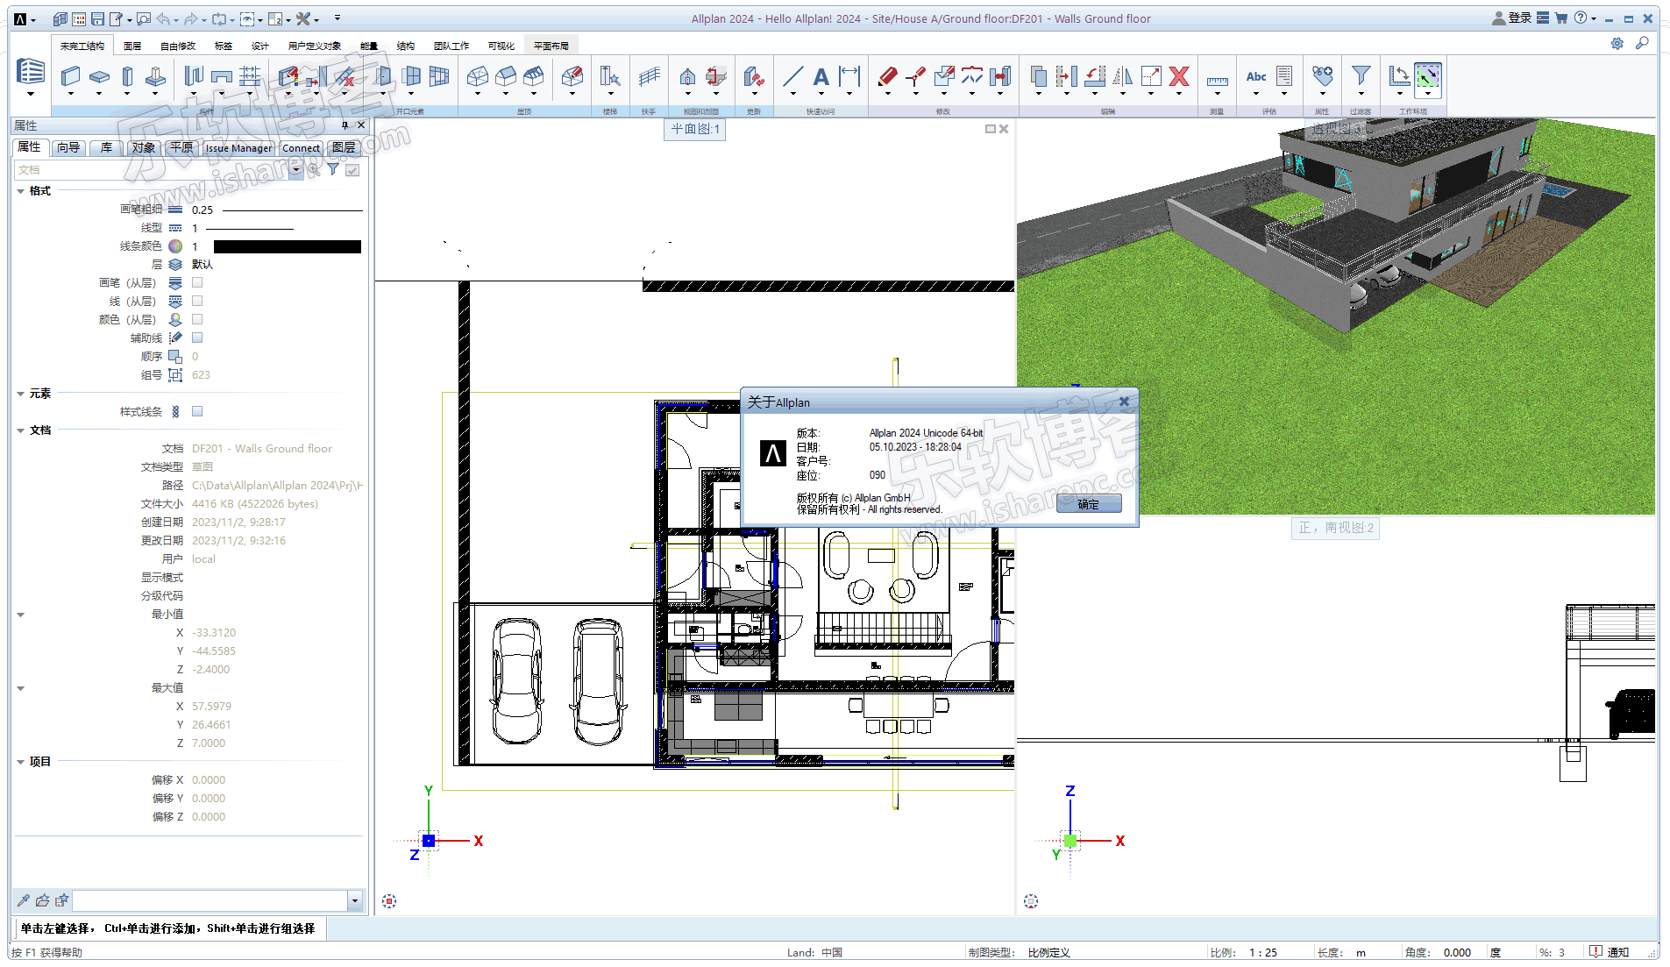This screenshot has height=967, width=1670.
Task: Open the 团队工作 ribbon tab
Action: coord(451,46)
